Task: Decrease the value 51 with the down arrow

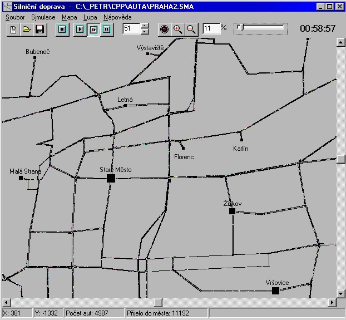Action: 145,32
